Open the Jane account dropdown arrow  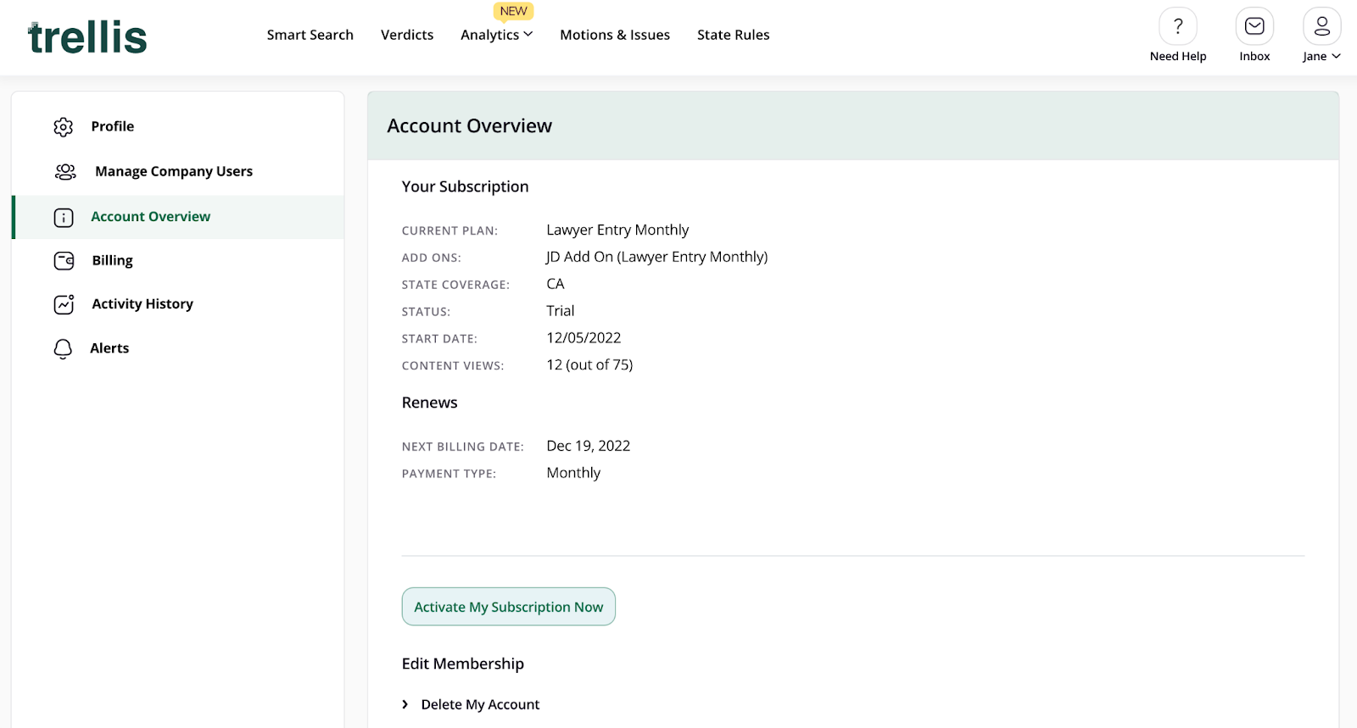[x=1337, y=57]
